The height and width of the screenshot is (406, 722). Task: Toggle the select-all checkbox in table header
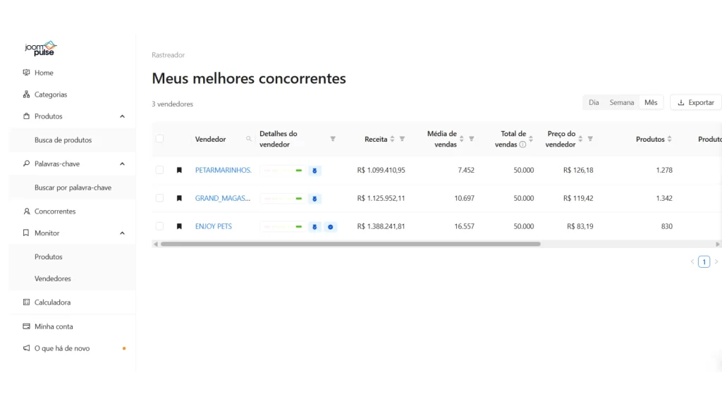159,139
